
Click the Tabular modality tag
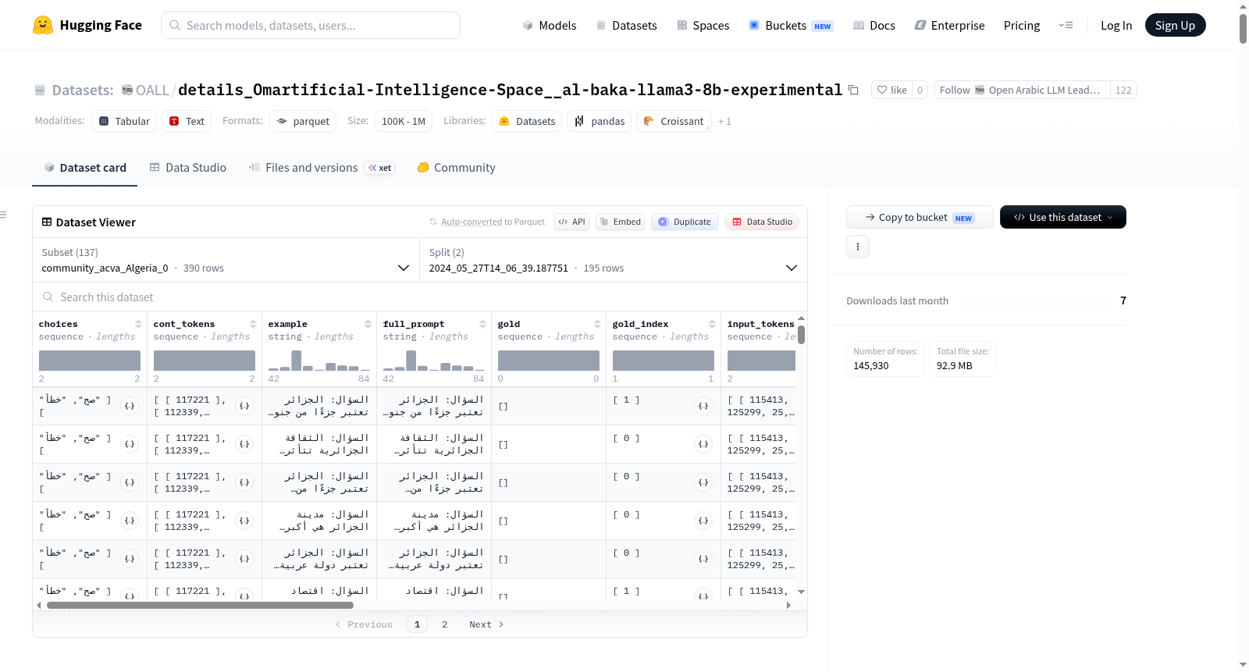124,121
